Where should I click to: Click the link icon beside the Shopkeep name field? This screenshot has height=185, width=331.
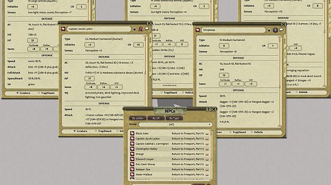pyautogui.click(x=197, y=30)
